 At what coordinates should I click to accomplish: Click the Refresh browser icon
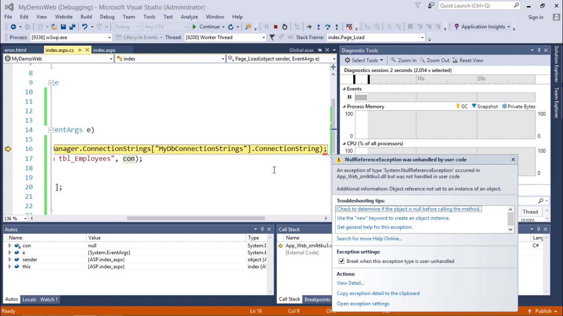(x=230, y=27)
